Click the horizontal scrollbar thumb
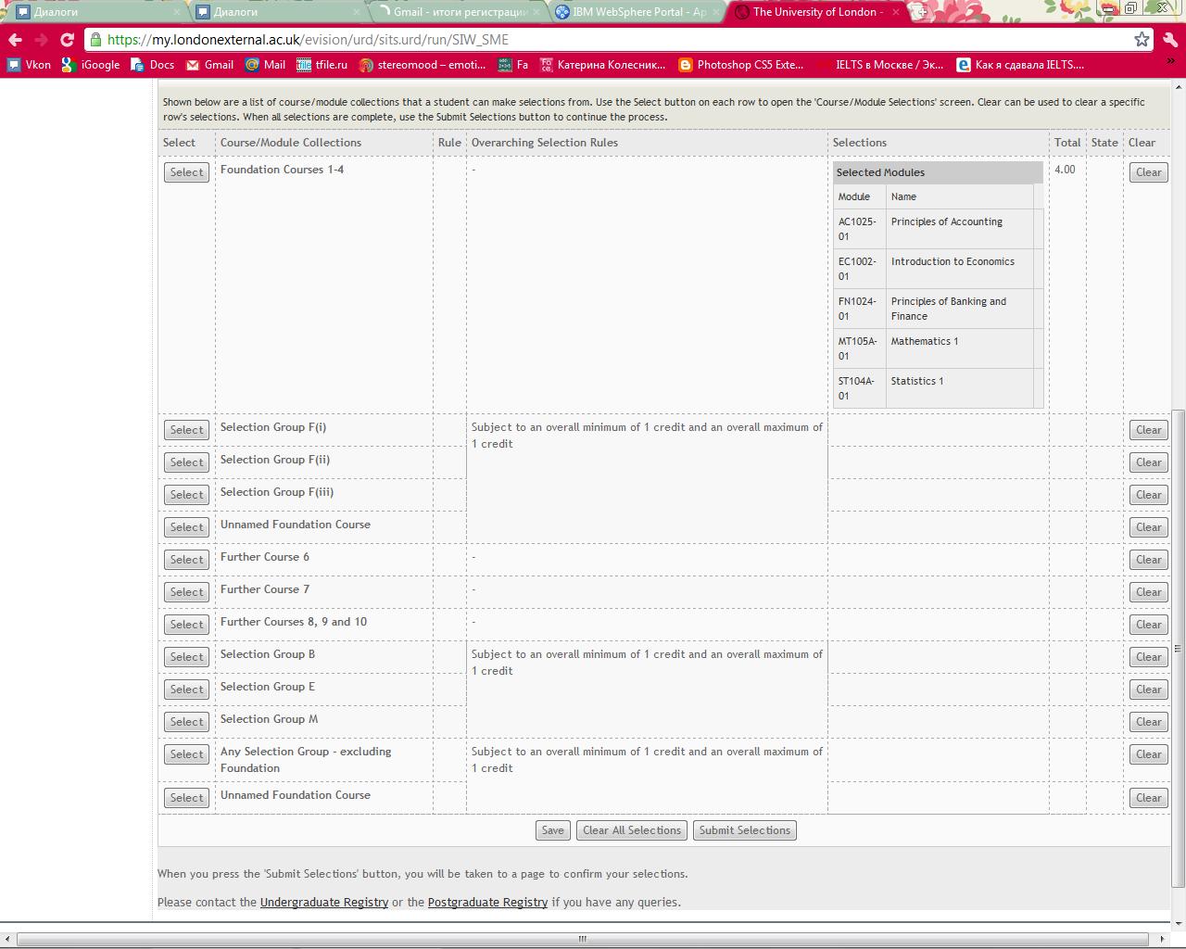The width and height of the screenshot is (1186, 949). pyautogui.click(x=583, y=939)
